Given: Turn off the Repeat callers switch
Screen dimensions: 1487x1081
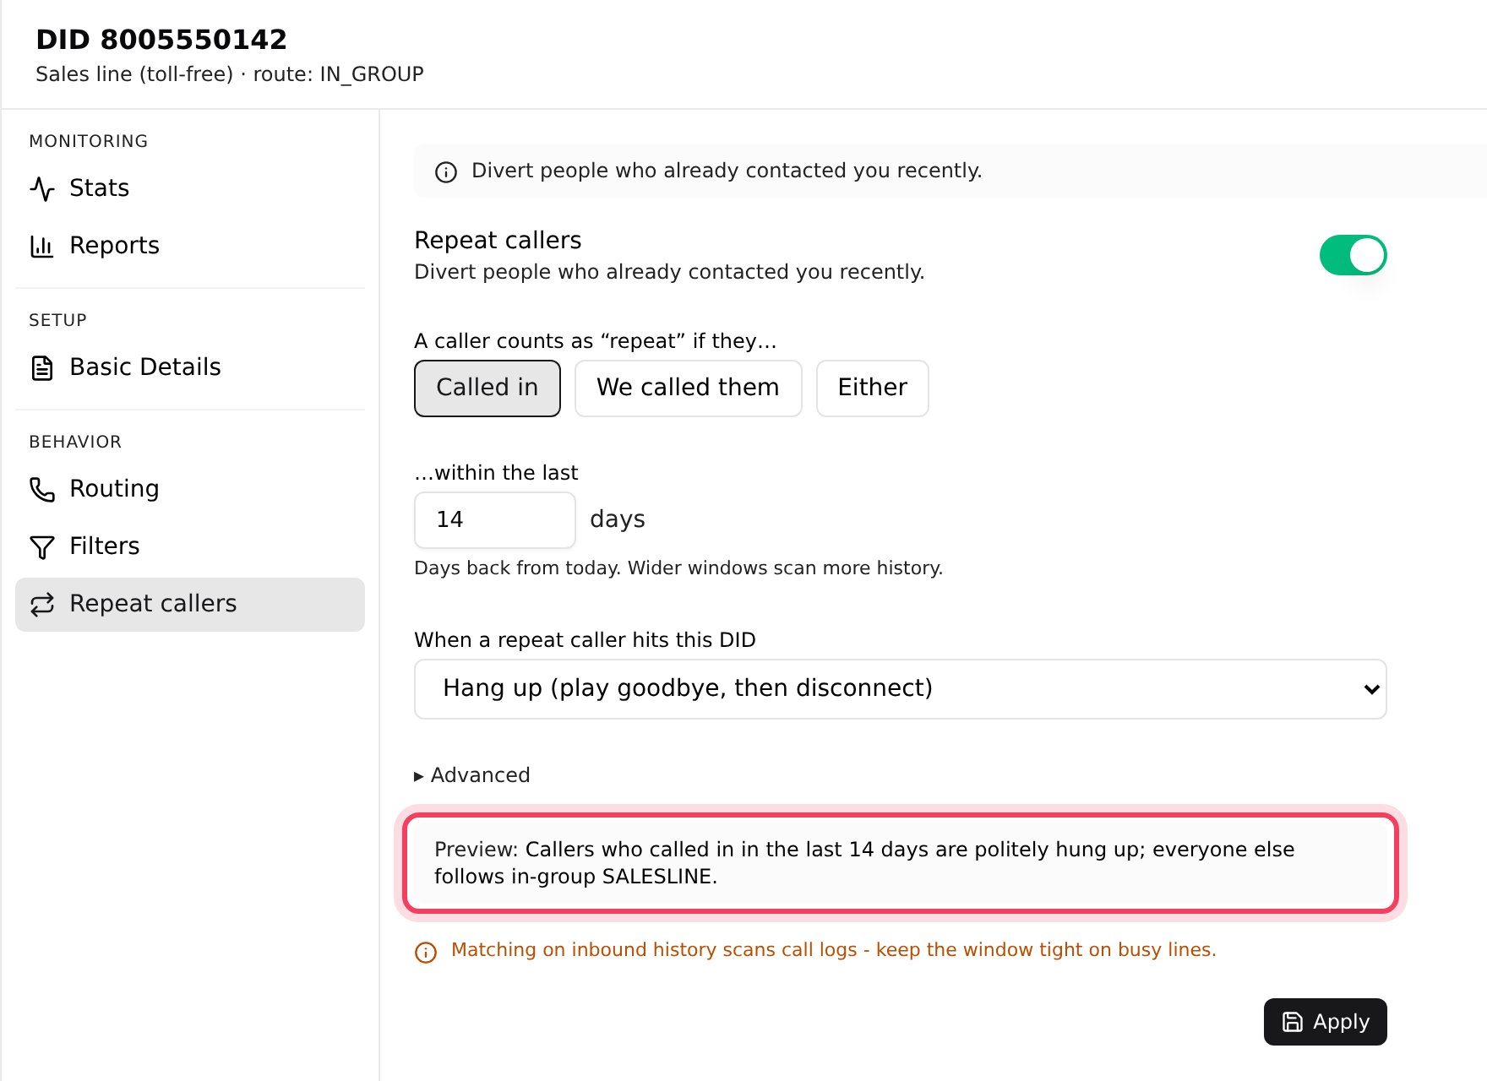Looking at the screenshot, I should [x=1353, y=255].
